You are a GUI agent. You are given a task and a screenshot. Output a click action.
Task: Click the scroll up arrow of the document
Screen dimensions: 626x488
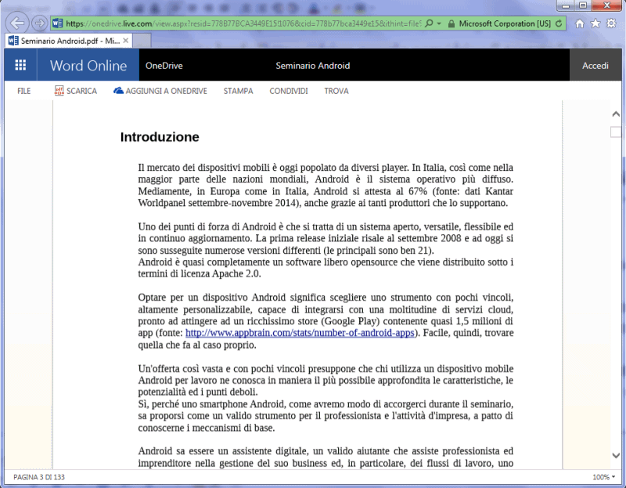[616, 114]
